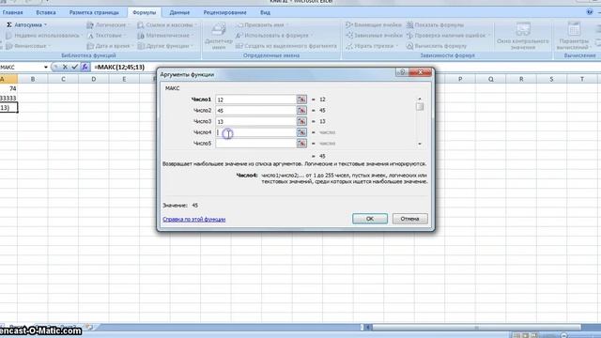Switch to the Разметка страницы ribbon tab

94,12
